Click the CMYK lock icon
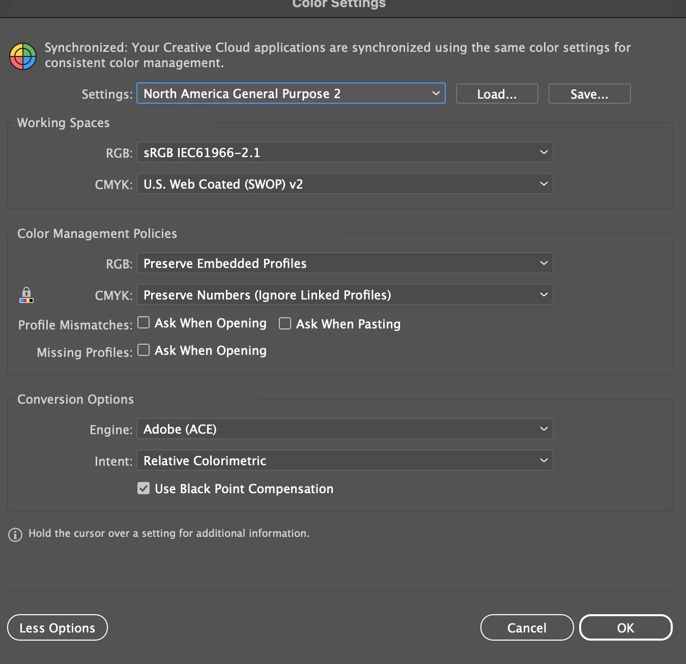The height and width of the screenshot is (664, 686). click(26, 295)
